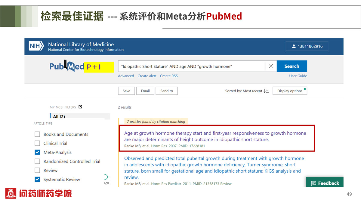Click the MY NCBI FILTERS label
This screenshot has height=203, width=361.
coord(63,107)
